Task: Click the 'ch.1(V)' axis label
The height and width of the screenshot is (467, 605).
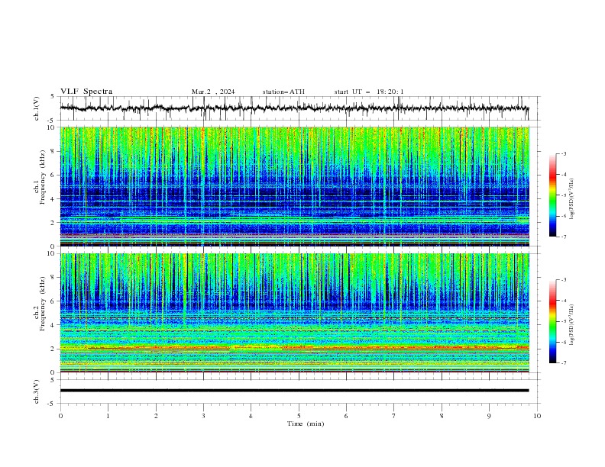Action: 37,108
